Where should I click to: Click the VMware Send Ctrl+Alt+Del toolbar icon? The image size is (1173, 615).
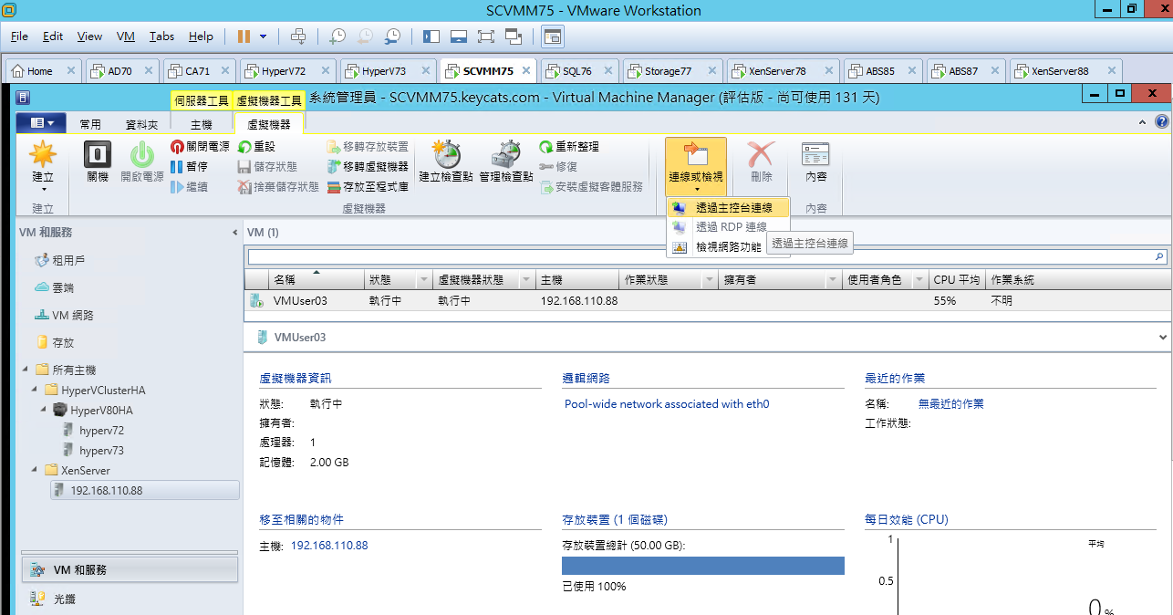[x=297, y=36]
